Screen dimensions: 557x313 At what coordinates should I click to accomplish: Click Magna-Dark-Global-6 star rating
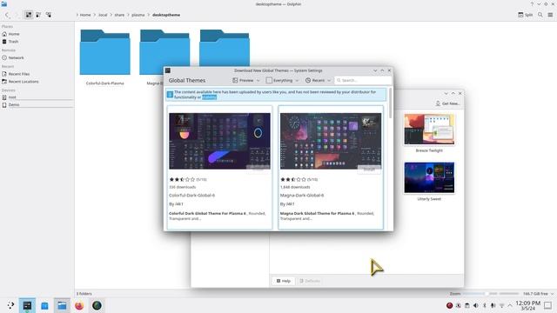click(x=293, y=180)
